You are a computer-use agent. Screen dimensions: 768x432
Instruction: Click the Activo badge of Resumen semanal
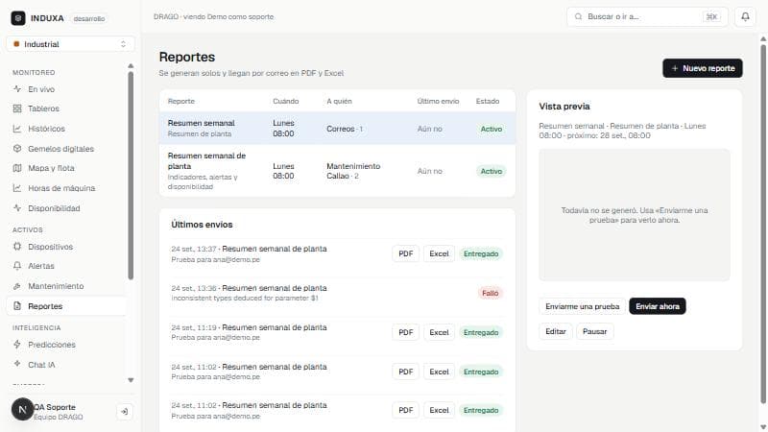[x=492, y=129]
